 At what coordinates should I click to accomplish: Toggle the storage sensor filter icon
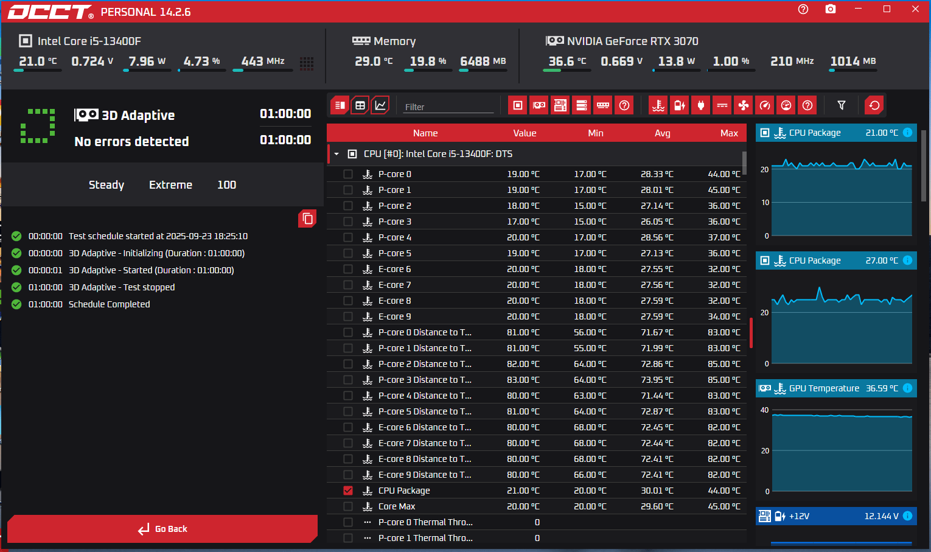582,105
